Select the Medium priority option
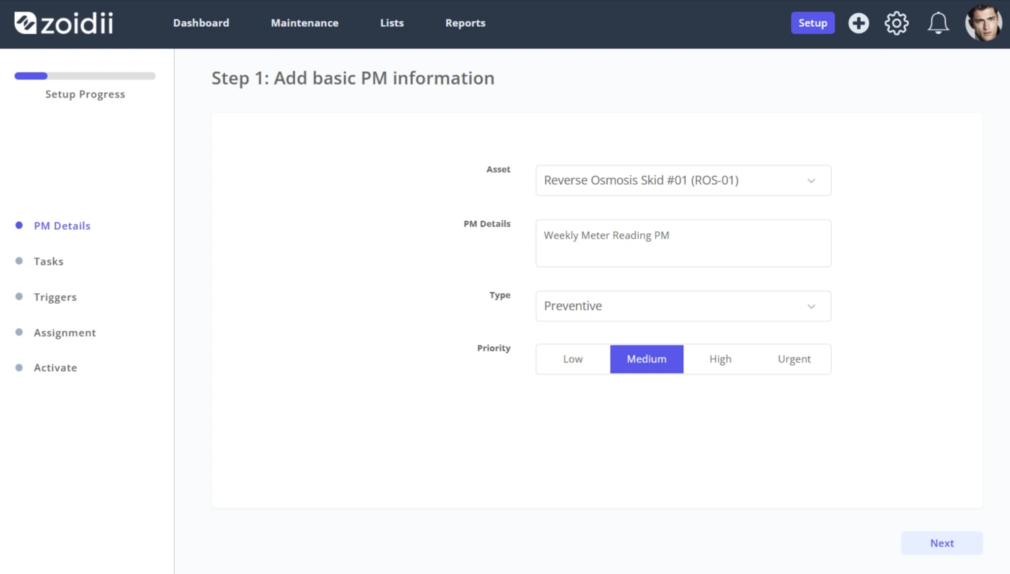Image resolution: width=1010 pixels, height=574 pixels. click(x=647, y=359)
